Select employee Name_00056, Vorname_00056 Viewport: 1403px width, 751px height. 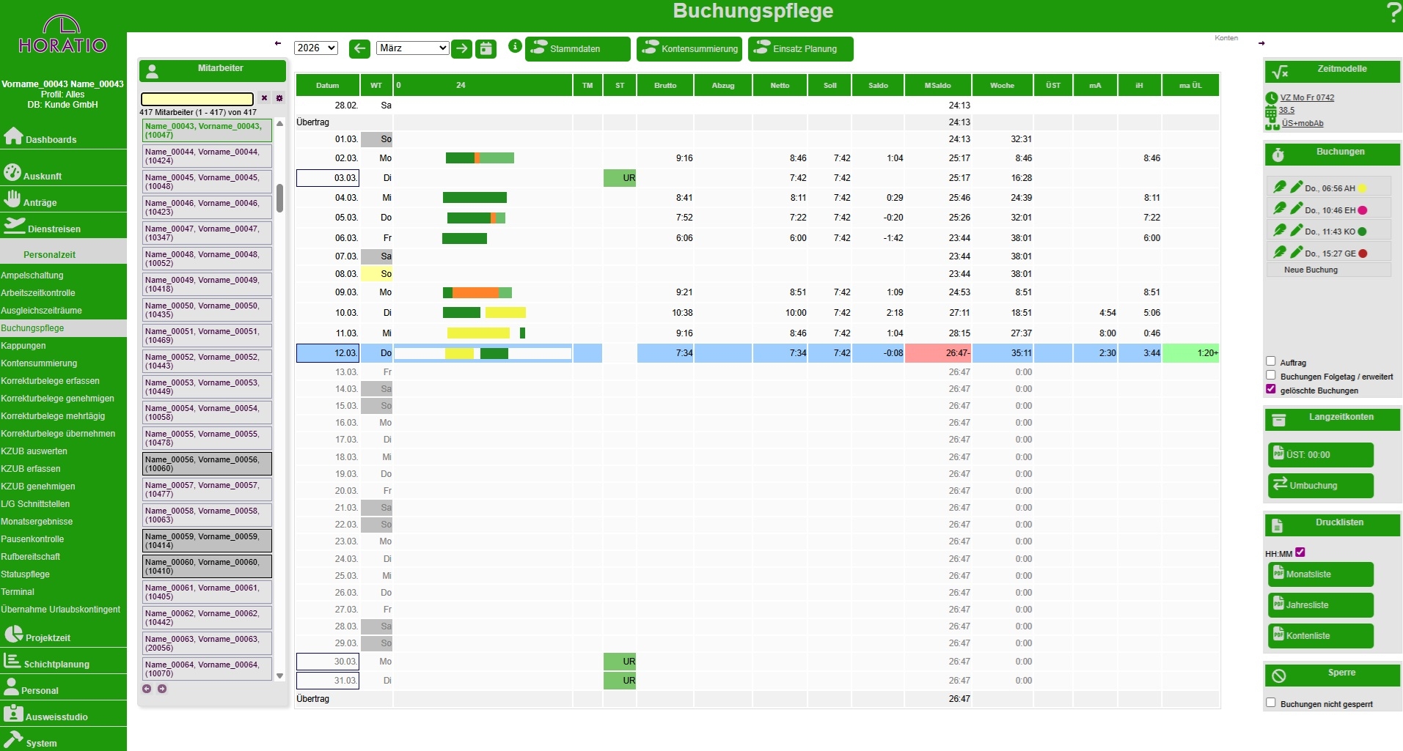pyautogui.click(x=207, y=464)
